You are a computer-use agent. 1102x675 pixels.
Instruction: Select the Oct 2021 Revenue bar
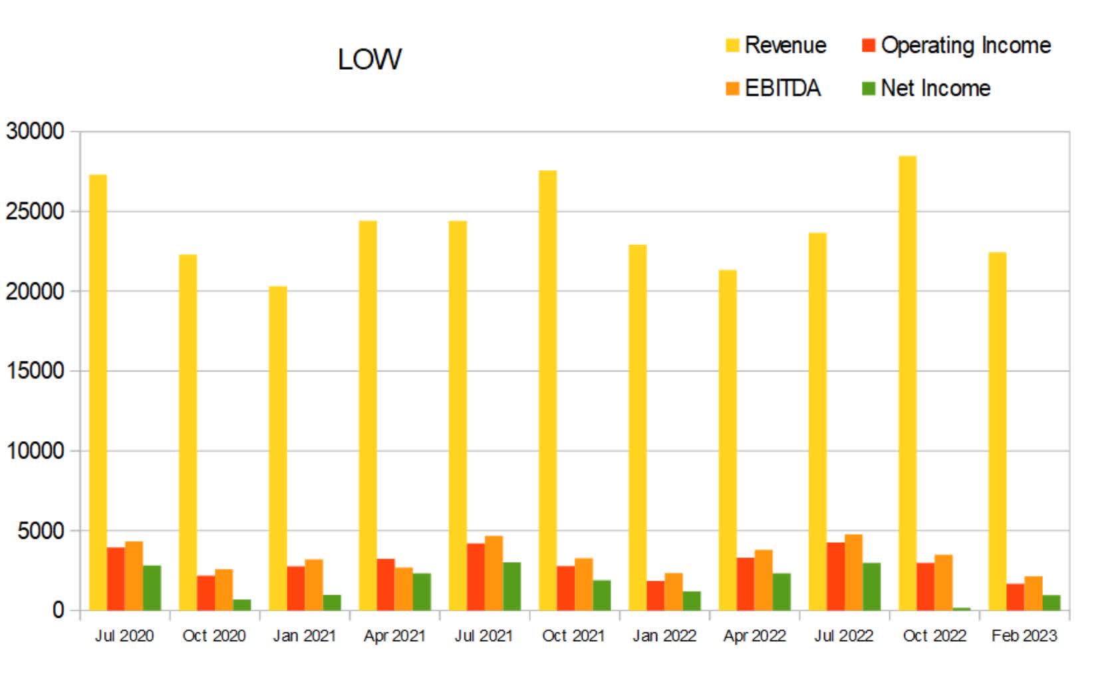(x=548, y=391)
